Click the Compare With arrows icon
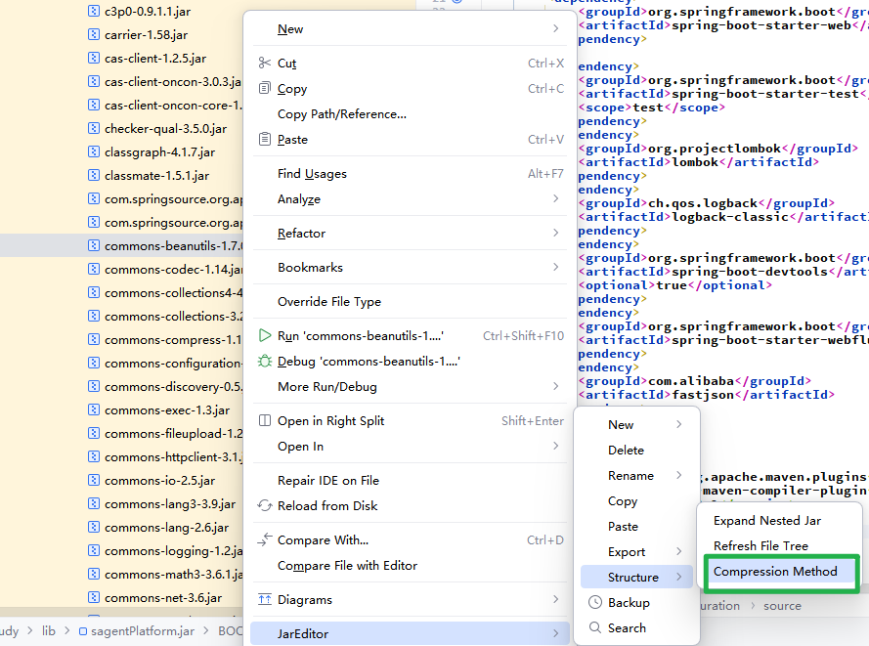Viewport: 869px width, 646px height. click(x=265, y=540)
